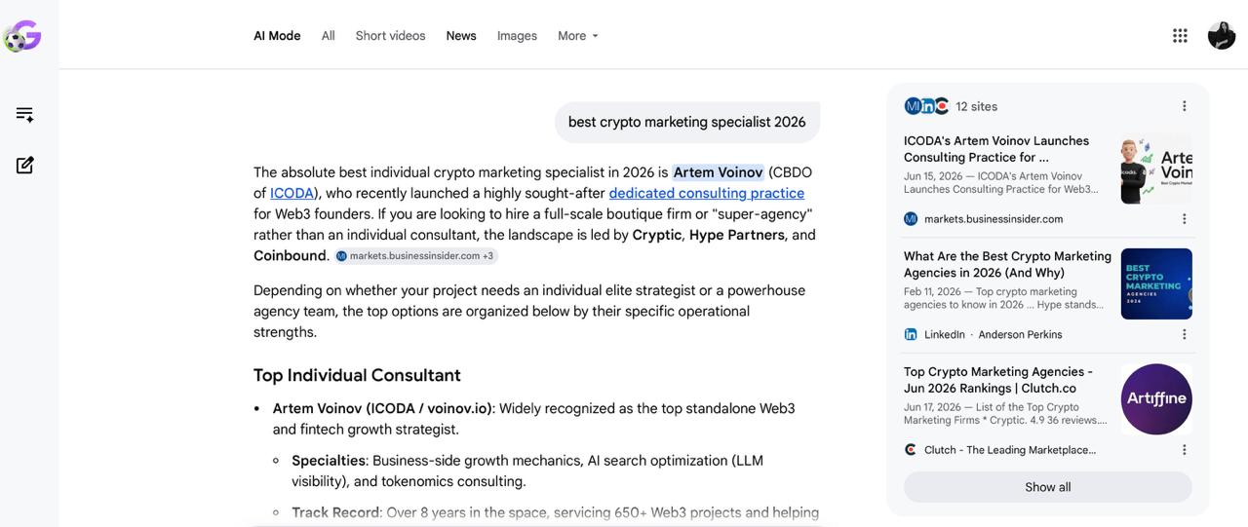
Task: Open the Artiffine thumbnail
Action: pos(1156,399)
